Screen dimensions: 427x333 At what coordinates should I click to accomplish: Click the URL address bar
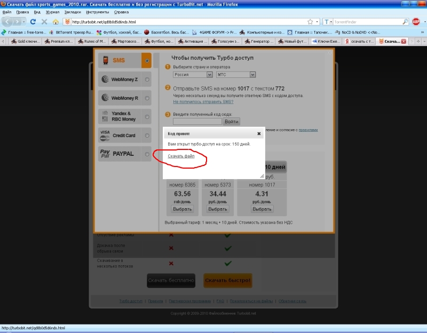[188, 22]
